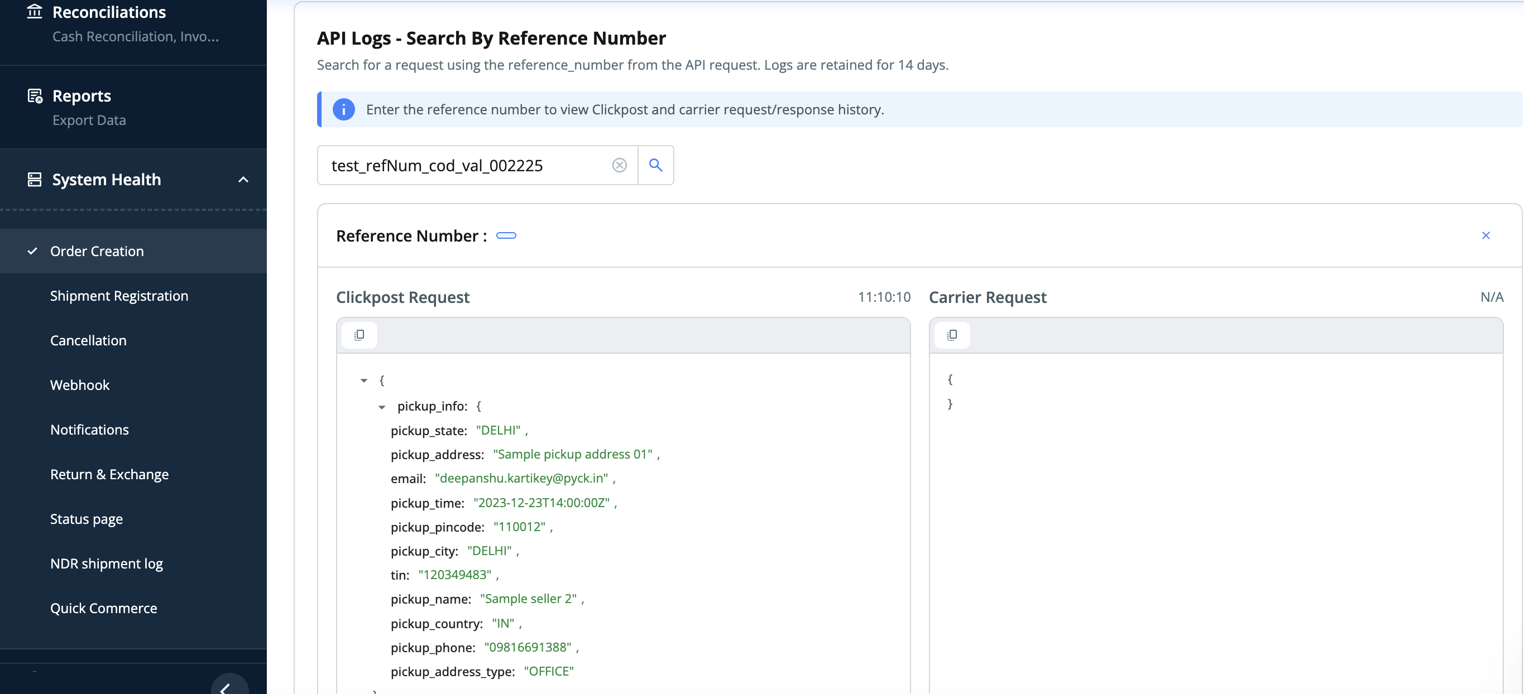Click the email value deepanshu.kartikey@pyck.in
The width and height of the screenshot is (1524, 694).
point(521,478)
